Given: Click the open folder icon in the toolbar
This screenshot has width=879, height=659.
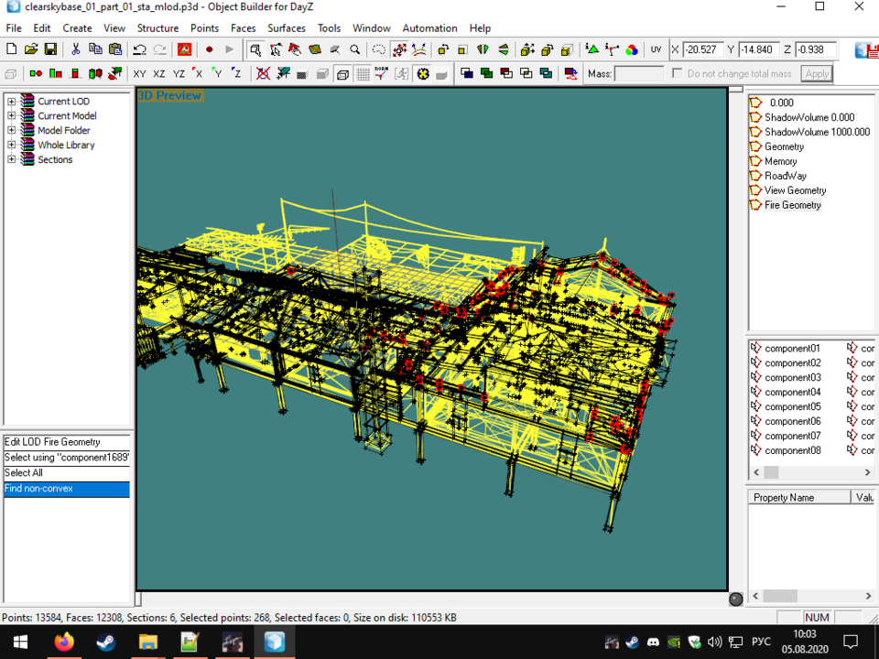Looking at the screenshot, I should click(x=31, y=49).
